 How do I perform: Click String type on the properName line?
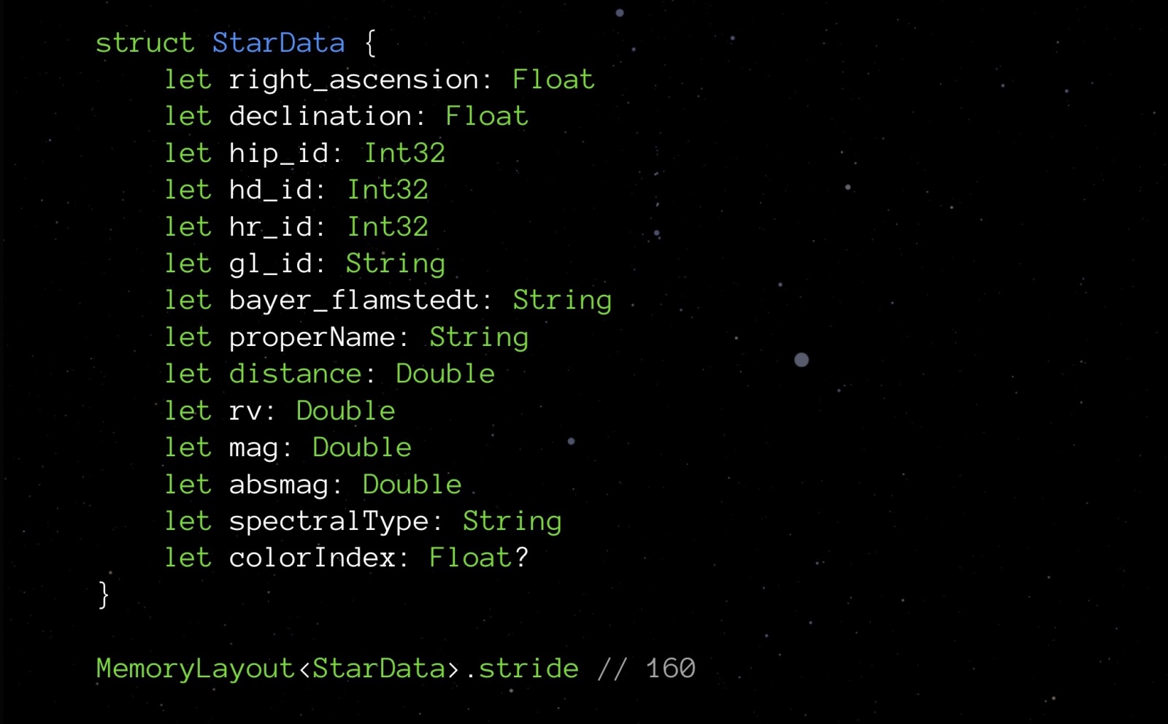479,338
